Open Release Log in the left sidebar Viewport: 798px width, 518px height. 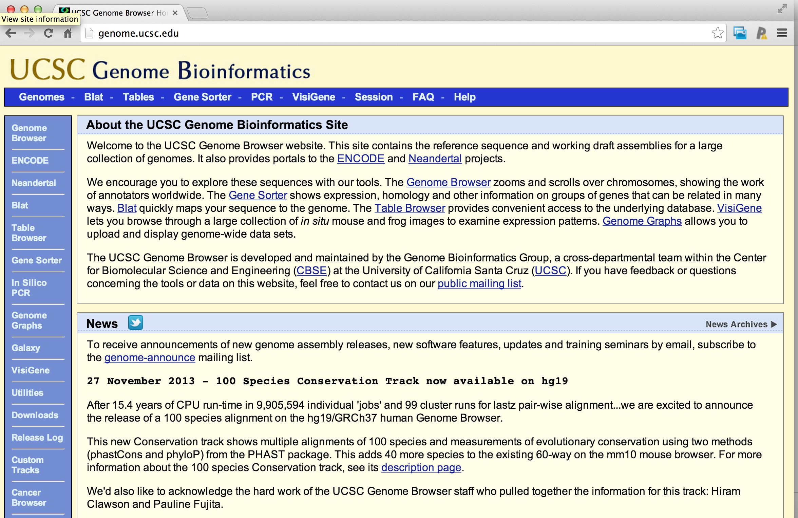37,438
